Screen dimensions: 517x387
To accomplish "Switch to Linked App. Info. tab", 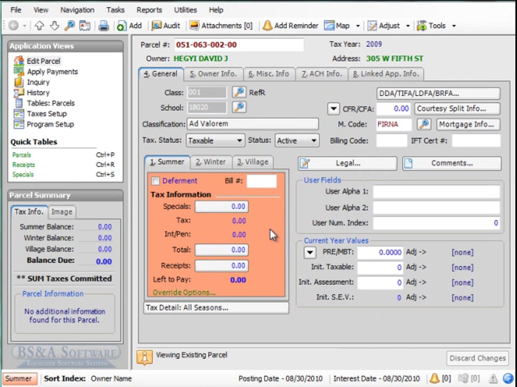I will pos(386,74).
